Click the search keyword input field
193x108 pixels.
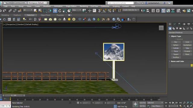pos(121,3)
